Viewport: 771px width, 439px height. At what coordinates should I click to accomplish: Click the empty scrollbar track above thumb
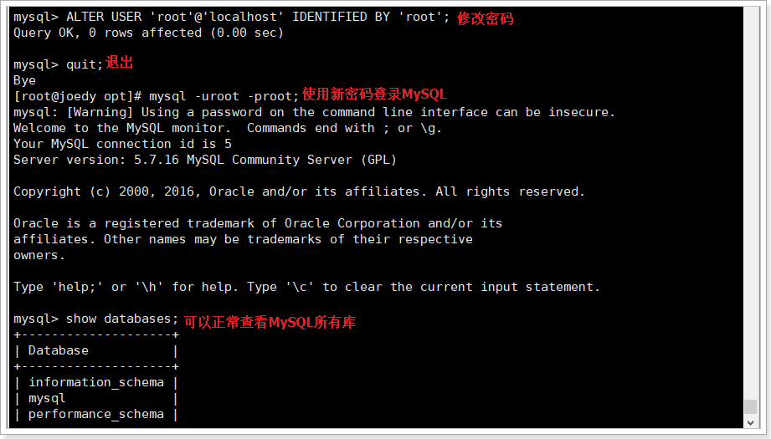point(750,202)
